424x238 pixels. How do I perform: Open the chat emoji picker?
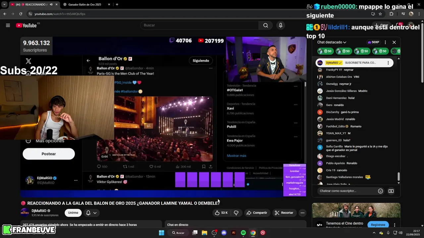tap(381, 191)
